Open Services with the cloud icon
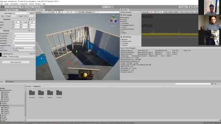This screenshot has height=124, width=221. pyautogui.click(x=191, y=7)
